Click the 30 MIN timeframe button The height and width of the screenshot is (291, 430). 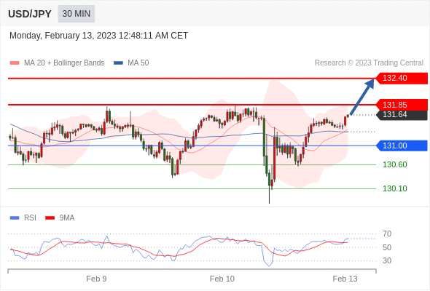tap(77, 14)
